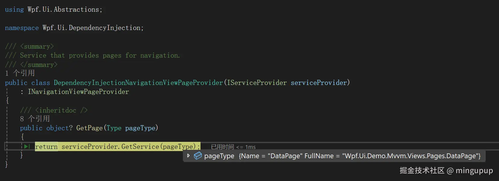Click the GetPage method name
Screen dimensions: 499x181
[89, 128]
